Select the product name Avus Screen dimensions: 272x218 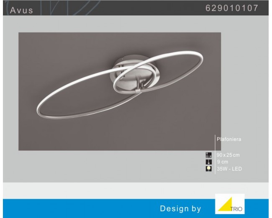(21, 10)
